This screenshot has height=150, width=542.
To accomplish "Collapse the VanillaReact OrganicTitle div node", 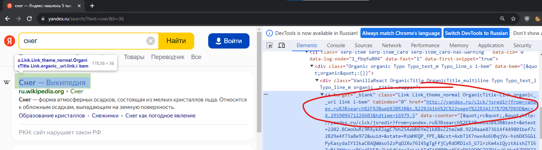I will 317,80.
